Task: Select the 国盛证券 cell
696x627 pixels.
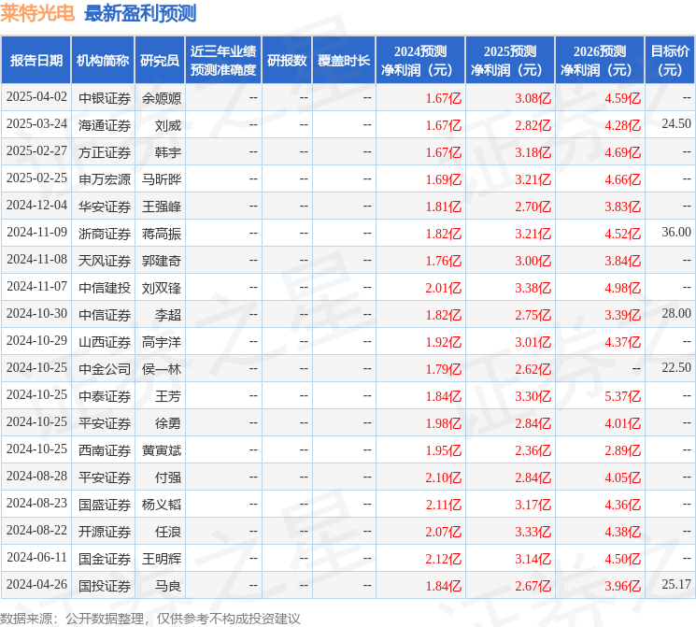Action: 105,505
